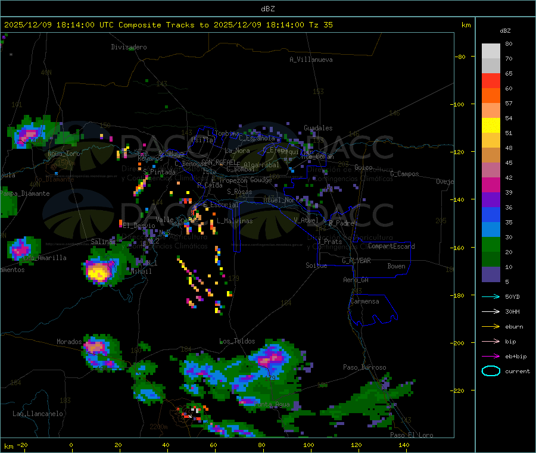Click the -220 km tick on right axis
This screenshot has width=536, height=453.
pyautogui.click(x=459, y=390)
